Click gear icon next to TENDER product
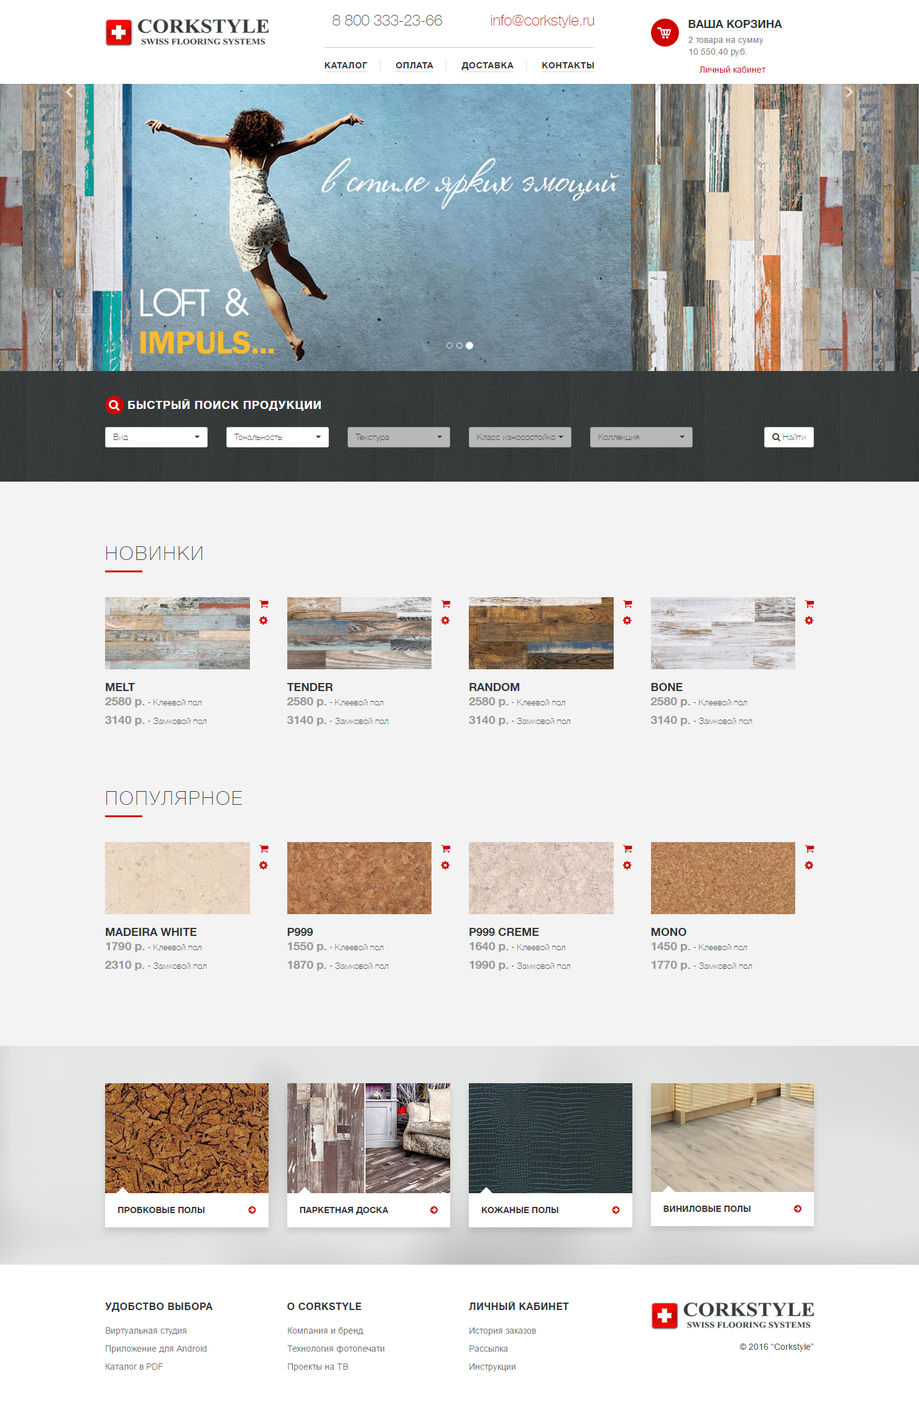Screen dimensions: 919x1425 coord(445,620)
